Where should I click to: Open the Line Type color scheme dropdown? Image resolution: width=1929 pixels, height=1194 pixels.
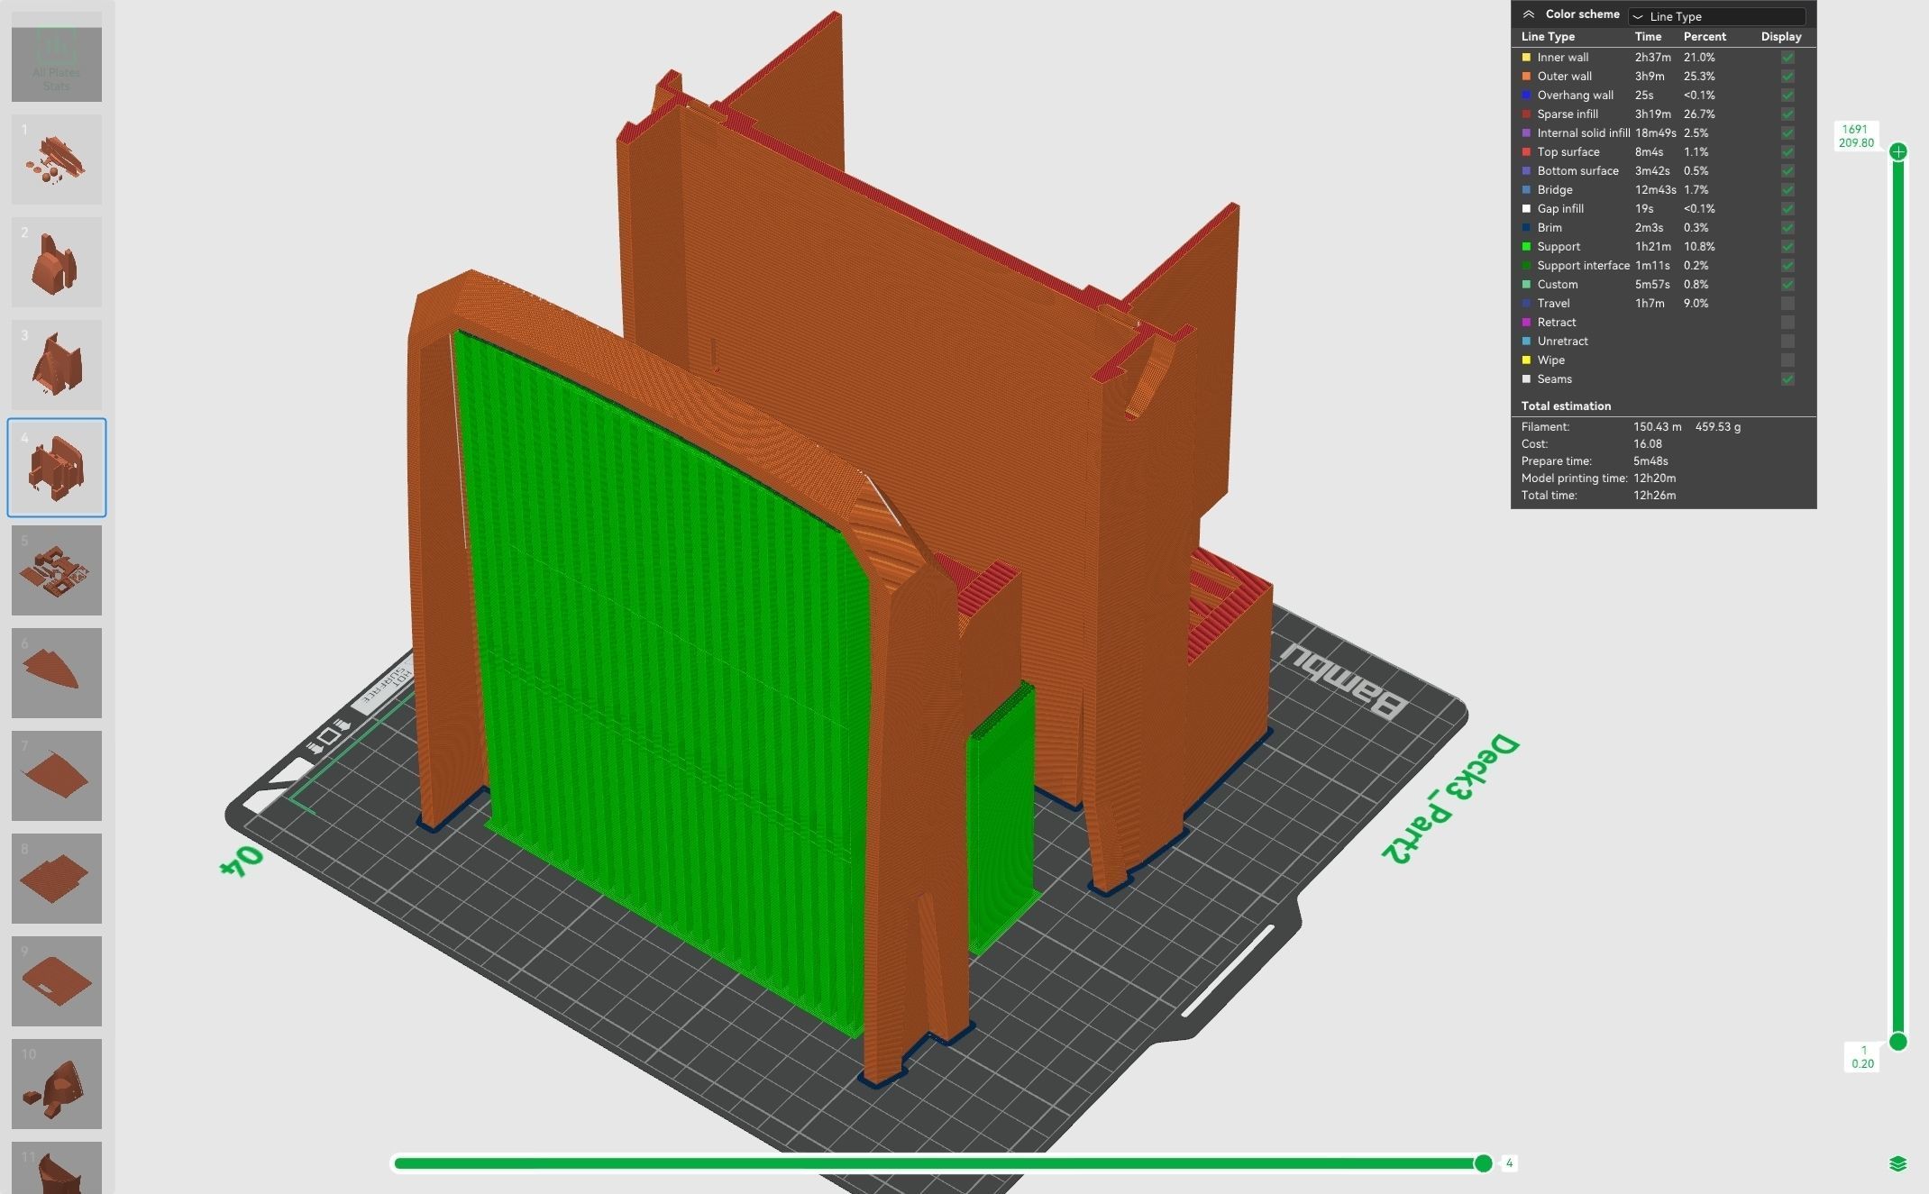[1716, 16]
